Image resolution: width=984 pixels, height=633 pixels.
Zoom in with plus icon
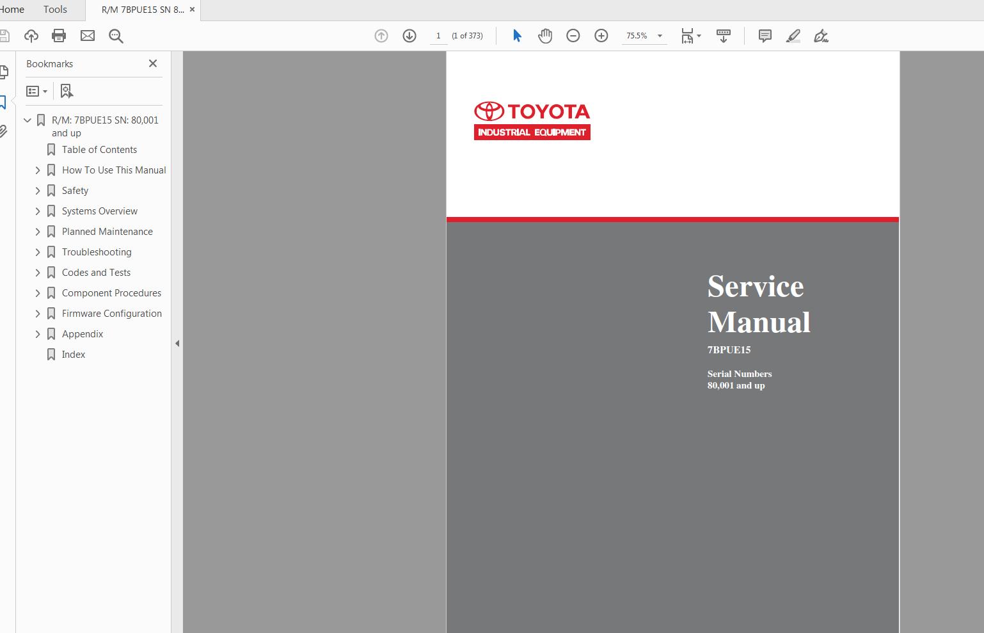pyautogui.click(x=601, y=36)
